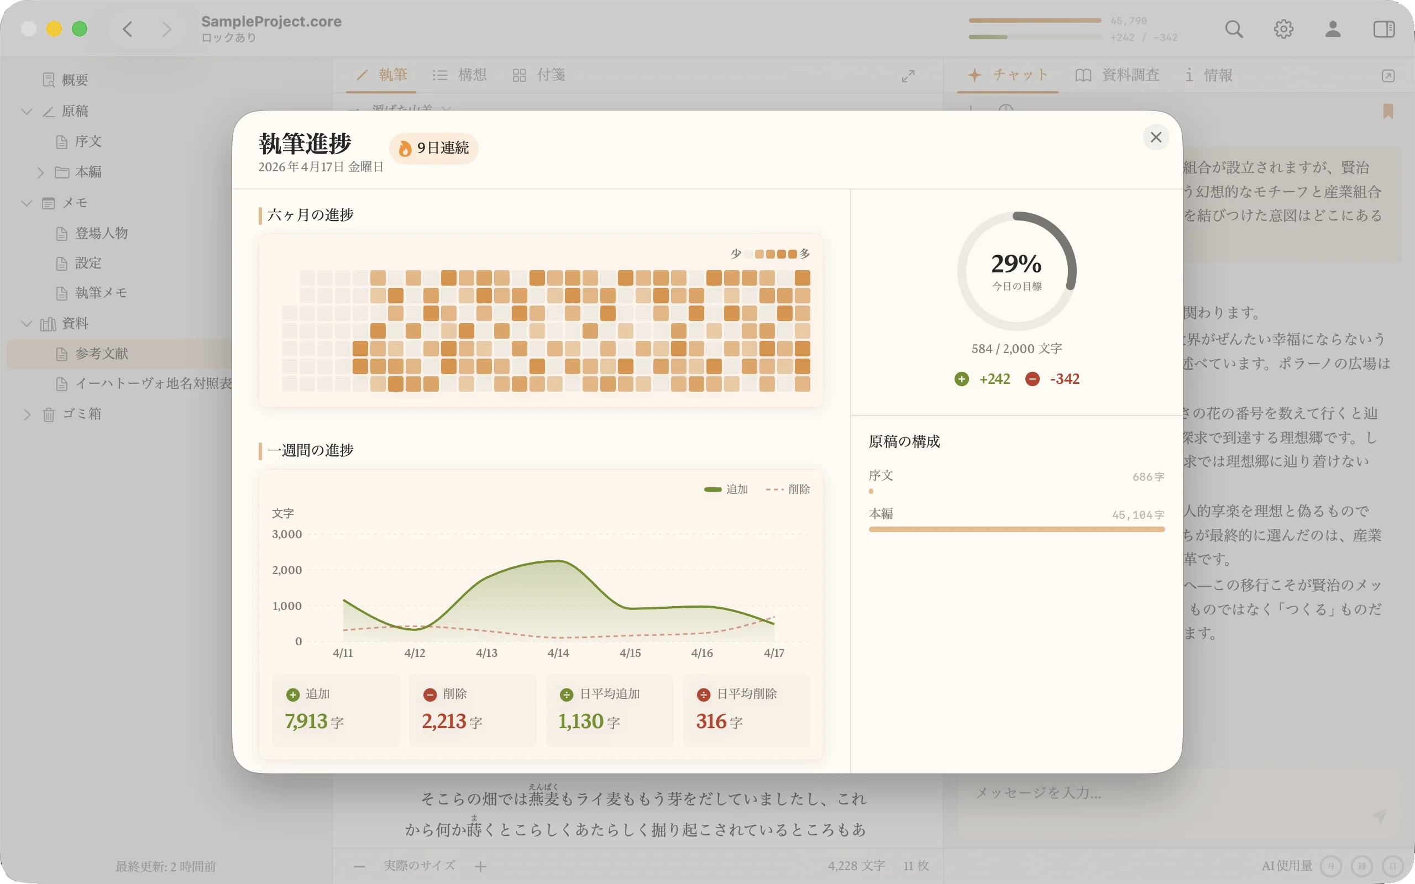Expand the 本編 folder chevron

click(x=40, y=172)
